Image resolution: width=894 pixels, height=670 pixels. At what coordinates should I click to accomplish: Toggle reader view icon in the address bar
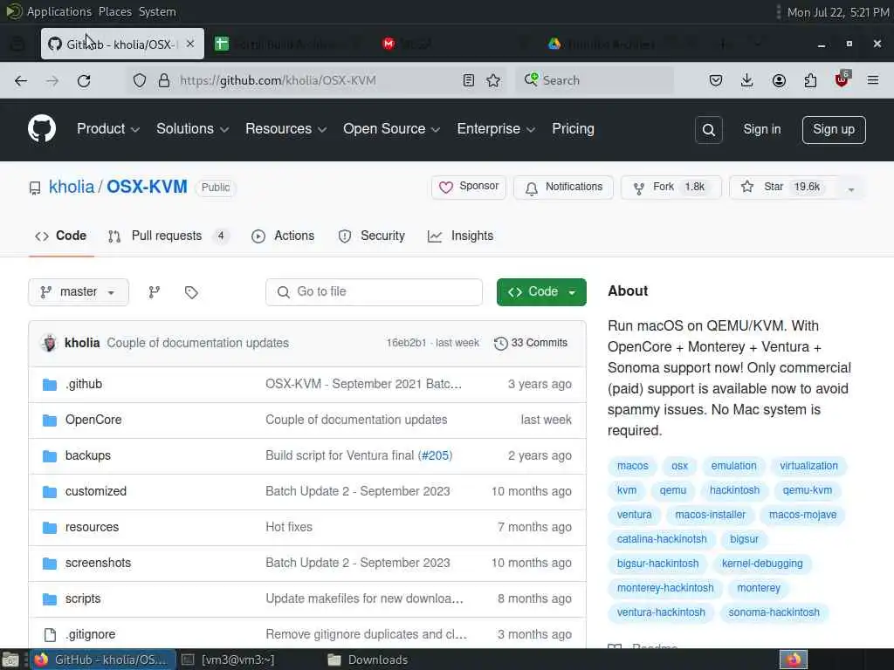pyautogui.click(x=469, y=80)
